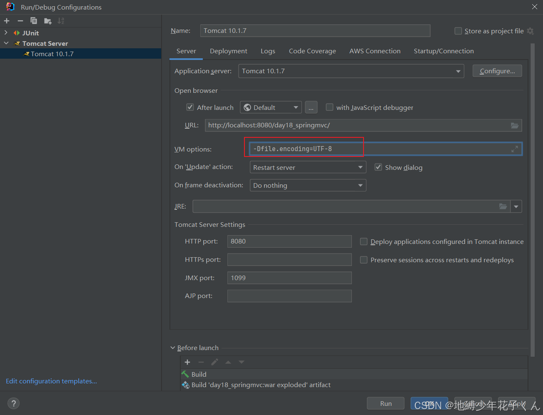Open On 'Update' action Restart server dropdown
The image size is (543, 415).
tap(308, 167)
